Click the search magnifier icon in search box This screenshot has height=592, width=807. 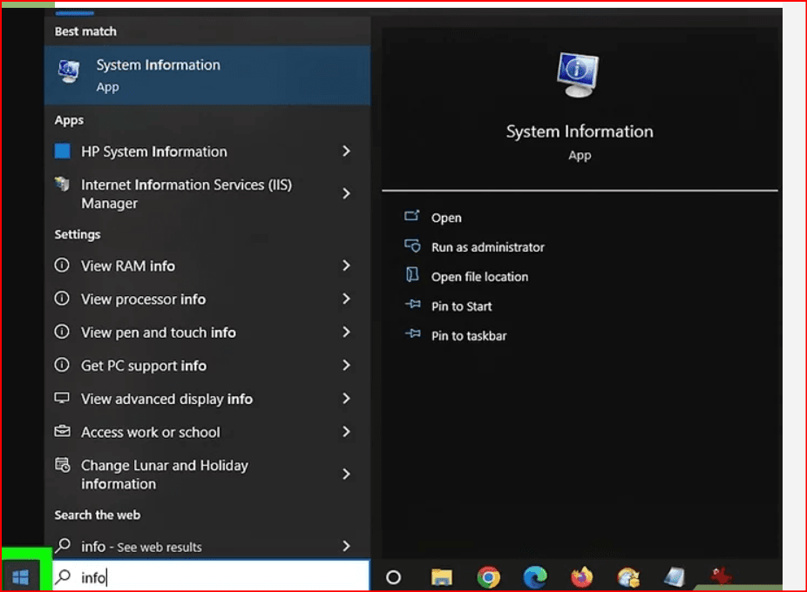click(64, 576)
